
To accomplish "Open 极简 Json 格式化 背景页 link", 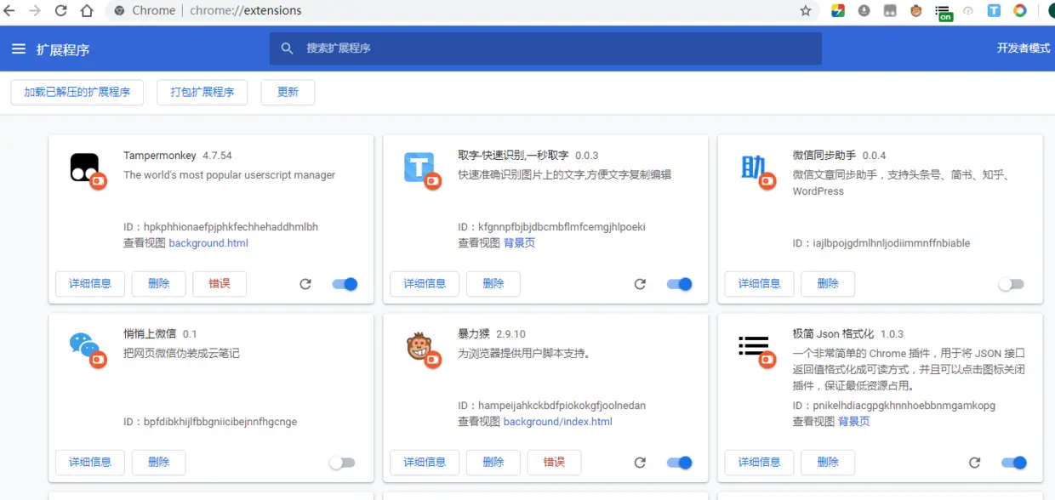I will pyautogui.click(x=853, y=422).
